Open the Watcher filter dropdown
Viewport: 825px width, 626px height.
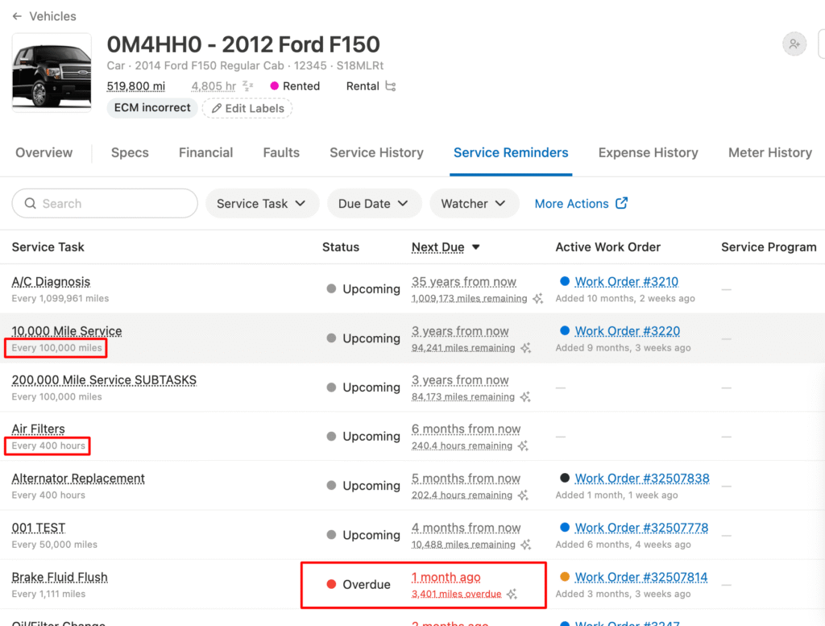[474, 204]
